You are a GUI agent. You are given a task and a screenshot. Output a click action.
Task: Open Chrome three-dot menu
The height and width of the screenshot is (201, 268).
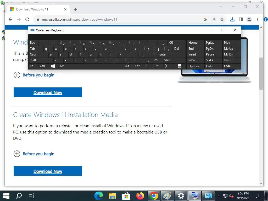(x=258, y=19)
